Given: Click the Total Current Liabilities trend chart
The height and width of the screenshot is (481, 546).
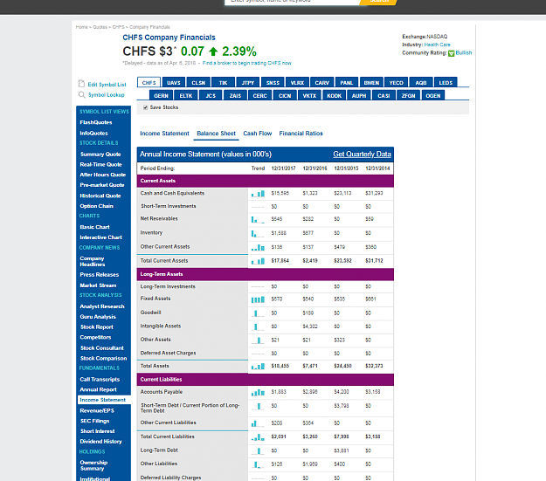Looking at the screenshot, I should pos(258,437).
